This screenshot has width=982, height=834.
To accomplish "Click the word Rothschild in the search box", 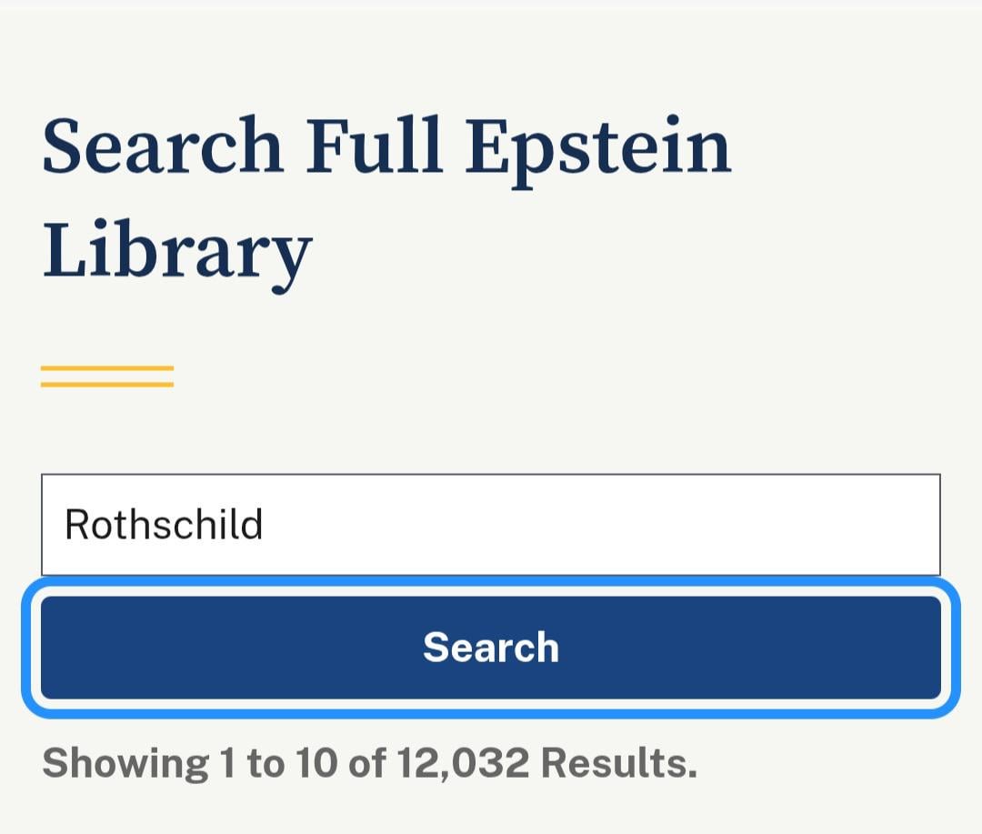I will pyautogui.click(x=164, y=525).
